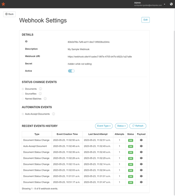Click the Event Creation Time column header
The height and width of the screenshot is (196, 175).
pyautogui.click(x=67, y=134)
